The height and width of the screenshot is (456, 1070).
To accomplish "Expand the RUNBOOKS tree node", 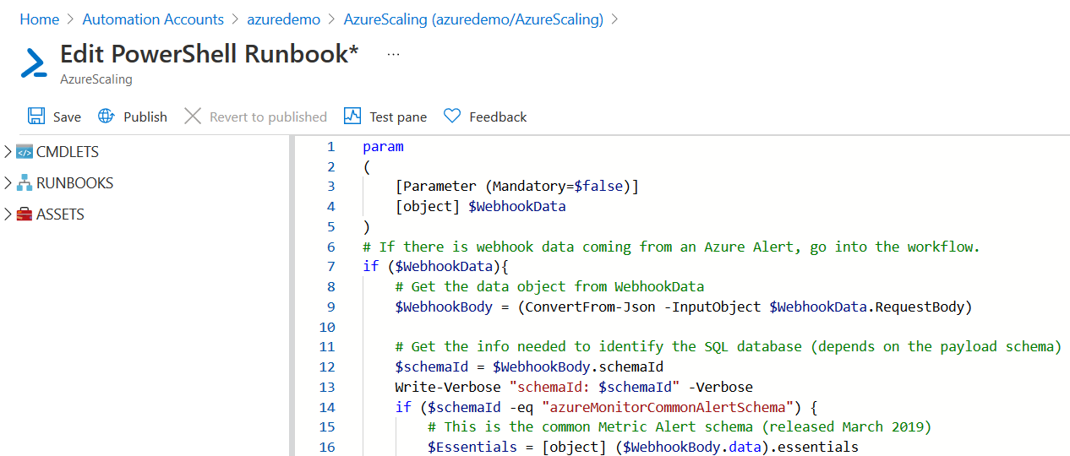I will 8,183.
